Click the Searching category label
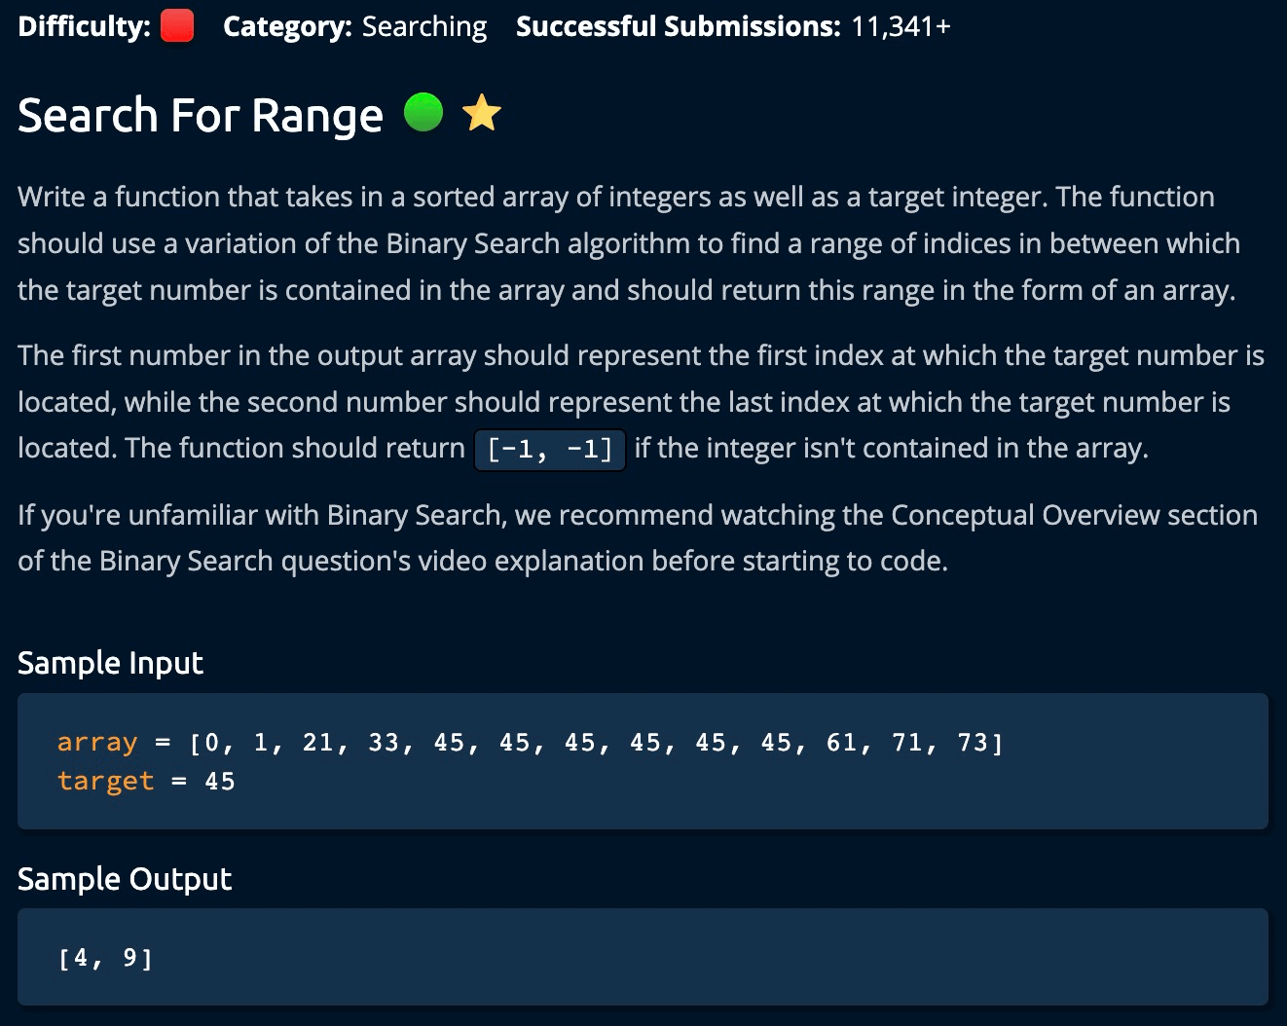The image size is (1287, 1026). point(424,26)
